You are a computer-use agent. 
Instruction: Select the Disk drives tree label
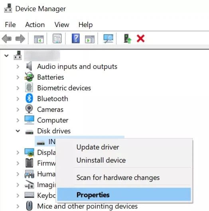[54, 131]
